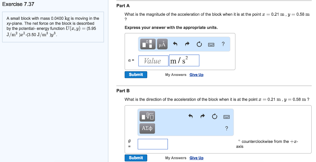Open the µÅ units symbols palette
Viewport: 316px width, 162px height.
pos(162,44)
